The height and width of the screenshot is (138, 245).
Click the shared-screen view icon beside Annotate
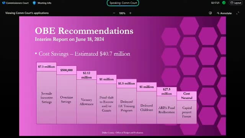210,13
